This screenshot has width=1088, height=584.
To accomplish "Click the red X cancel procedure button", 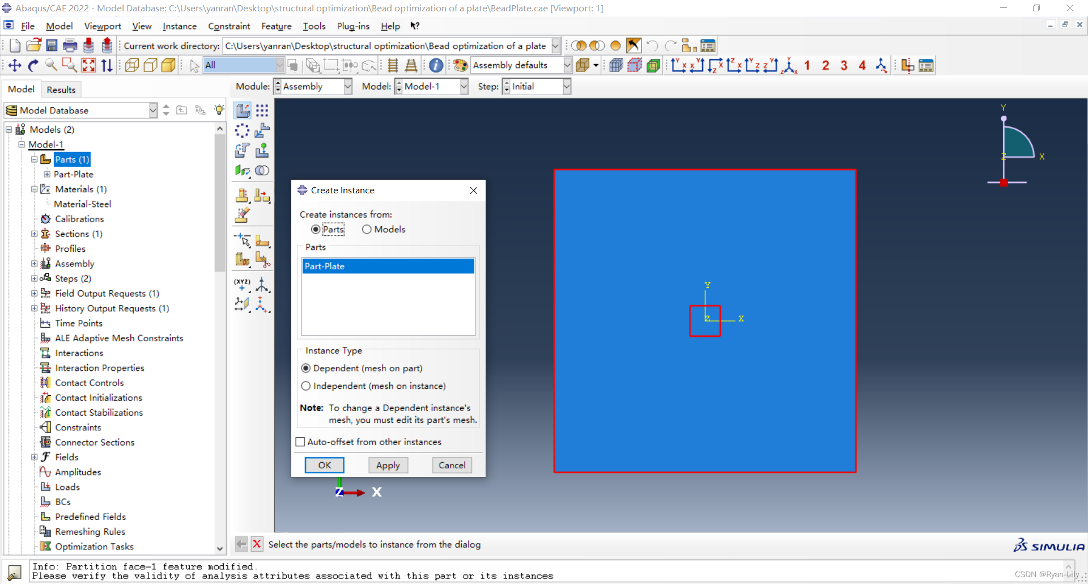I will (x=257, y=544).
